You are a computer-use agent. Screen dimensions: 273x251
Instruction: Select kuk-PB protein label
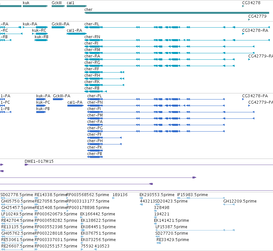43,109
